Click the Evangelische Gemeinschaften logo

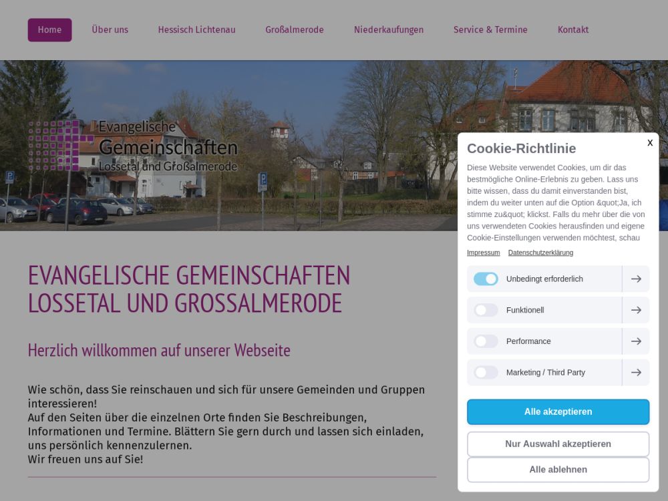tap(133, 146)
